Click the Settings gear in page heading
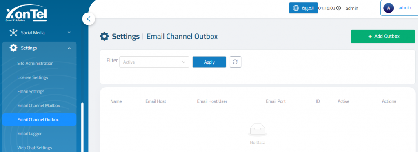Viewport: 418px width, 152px height. click(x=104, y=36)
